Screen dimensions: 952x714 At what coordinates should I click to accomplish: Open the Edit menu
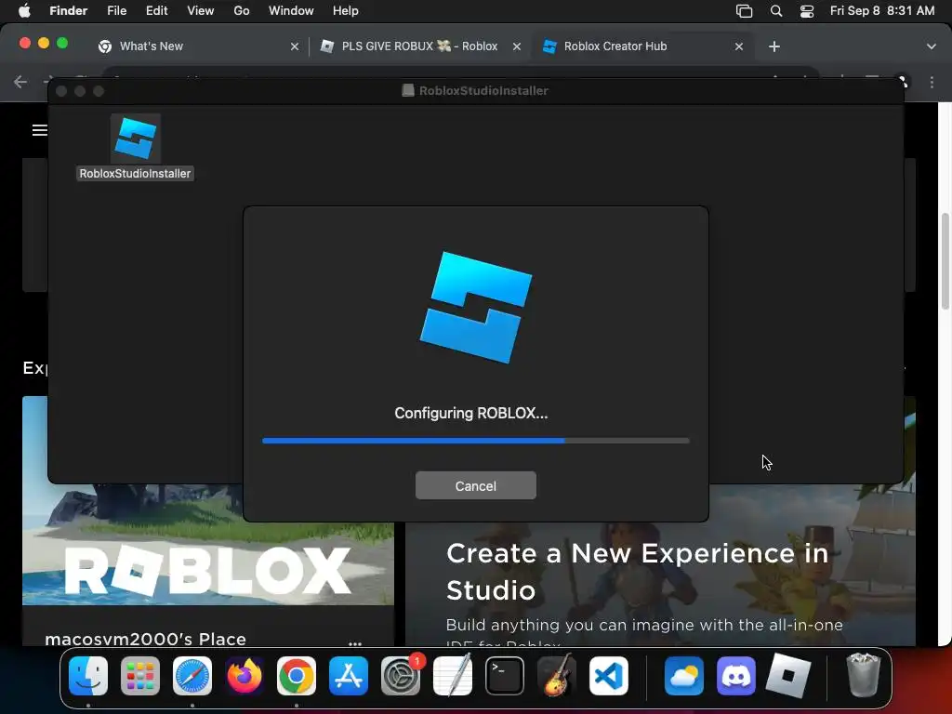coord(156,11)
